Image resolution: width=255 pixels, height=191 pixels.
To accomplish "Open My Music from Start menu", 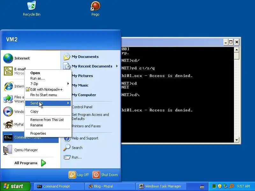I will click(x=80, y=85).
